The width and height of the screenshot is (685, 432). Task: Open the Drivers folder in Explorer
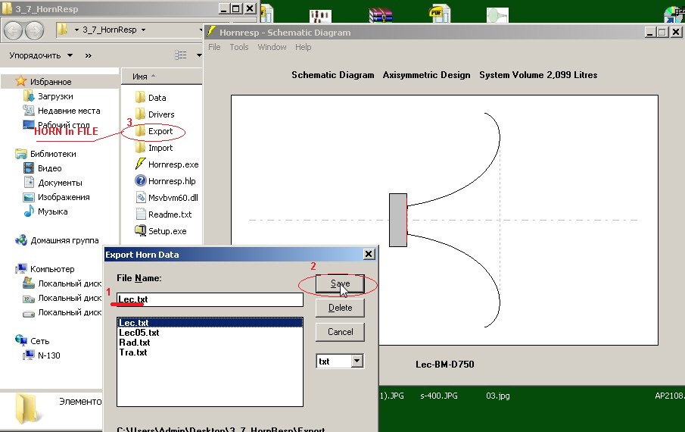pos(155,114)
